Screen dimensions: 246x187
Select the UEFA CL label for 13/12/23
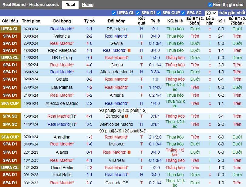pos(10,168)
